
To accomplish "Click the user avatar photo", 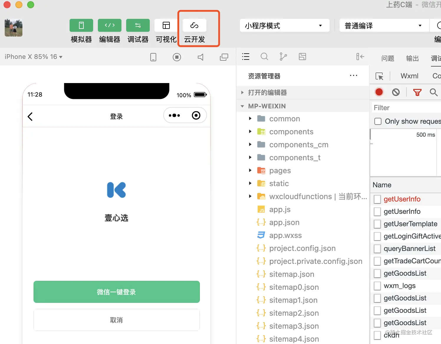I will tap(14, 28).
